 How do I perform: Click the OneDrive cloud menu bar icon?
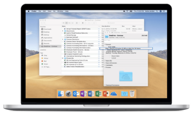124,11
